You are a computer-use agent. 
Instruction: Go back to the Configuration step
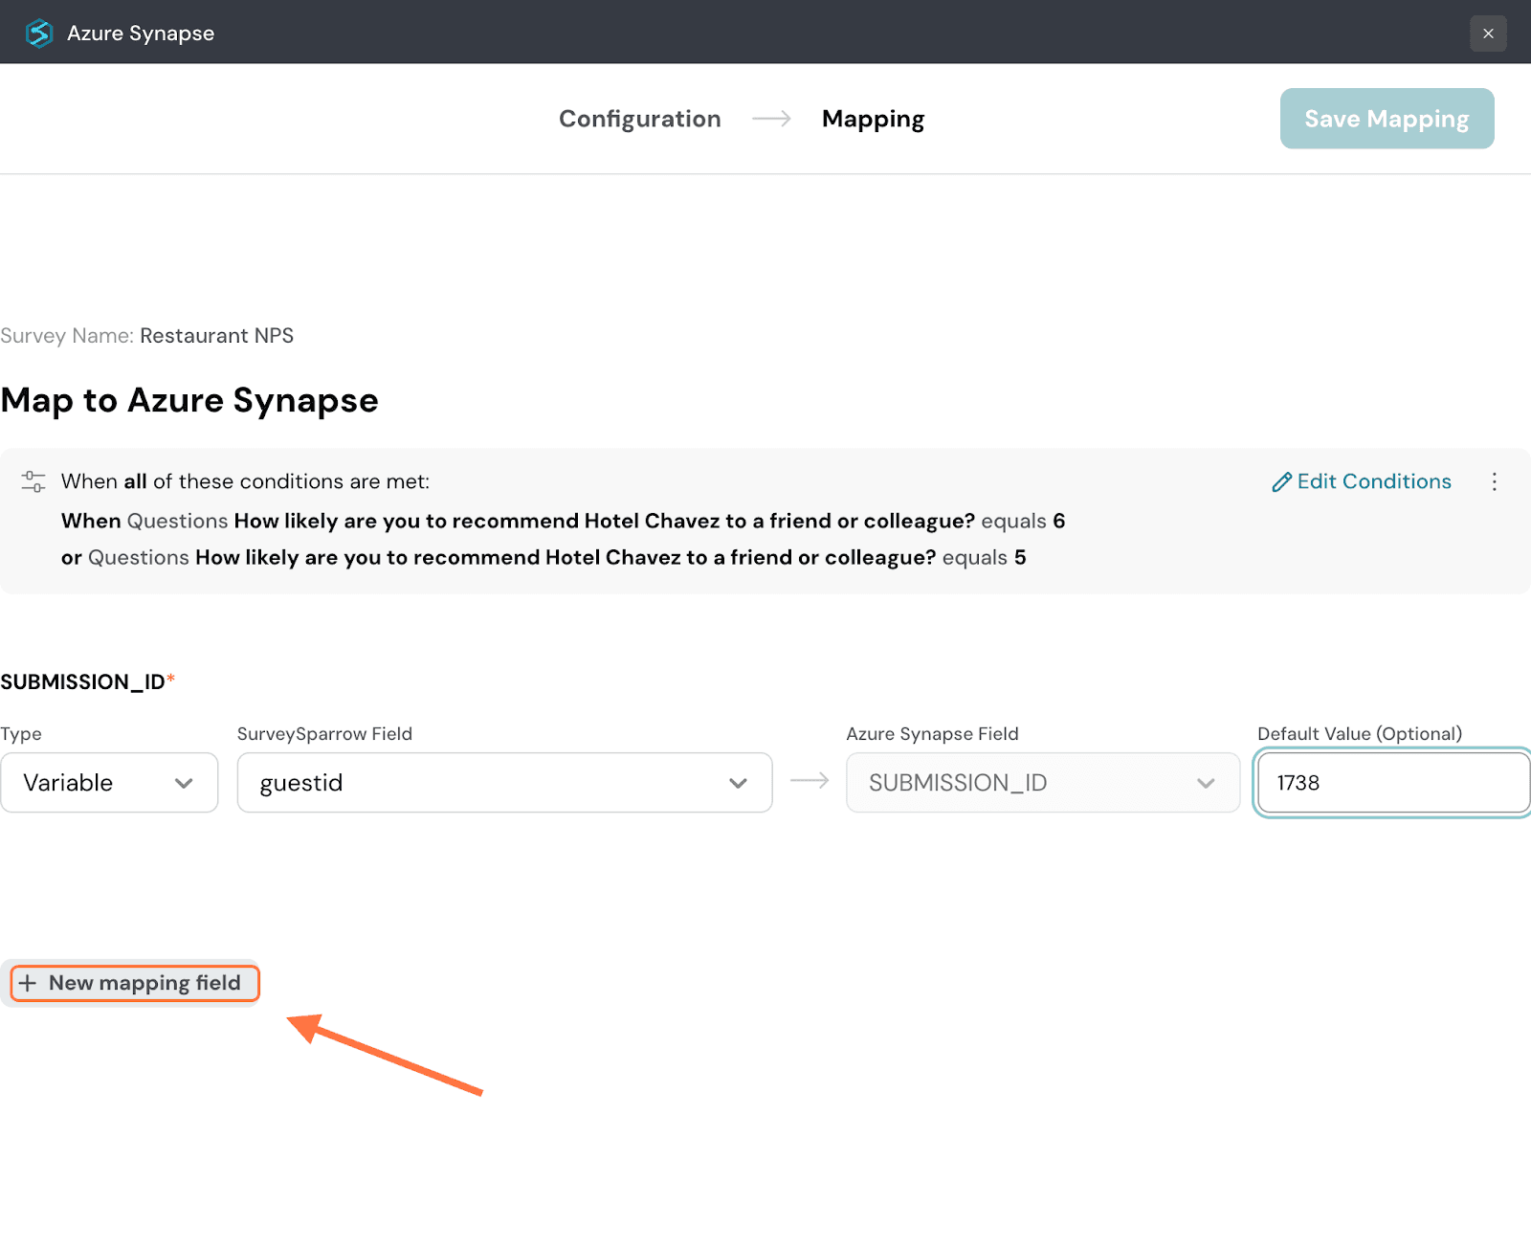click(639, 119)
